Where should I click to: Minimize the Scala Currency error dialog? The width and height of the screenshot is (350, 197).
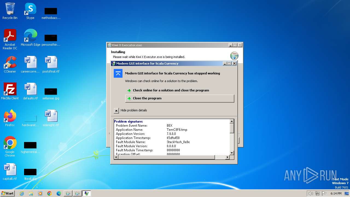pos(225,63)
